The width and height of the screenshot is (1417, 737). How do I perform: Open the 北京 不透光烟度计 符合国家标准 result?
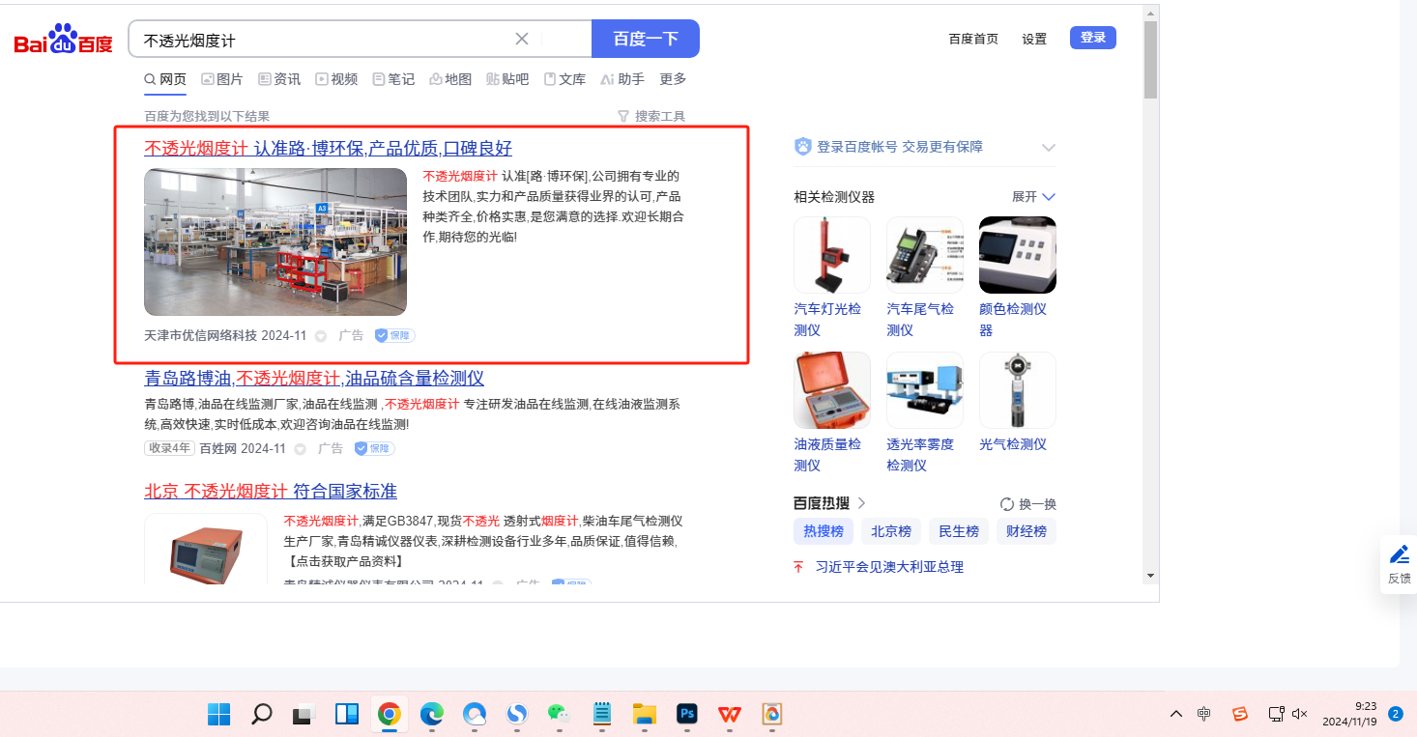pos(271,491)
